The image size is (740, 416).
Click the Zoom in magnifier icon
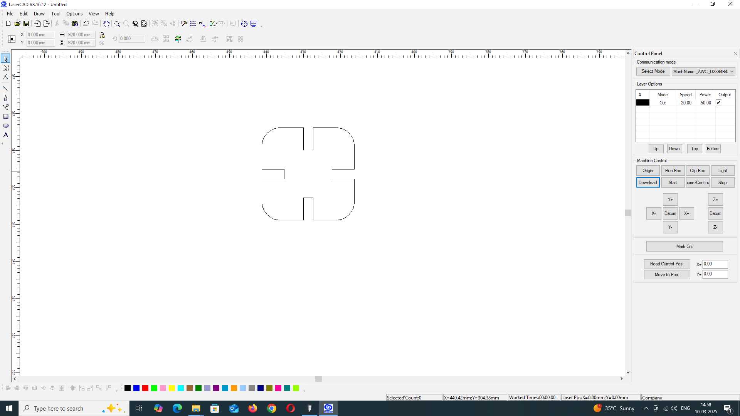pos(118,23)
